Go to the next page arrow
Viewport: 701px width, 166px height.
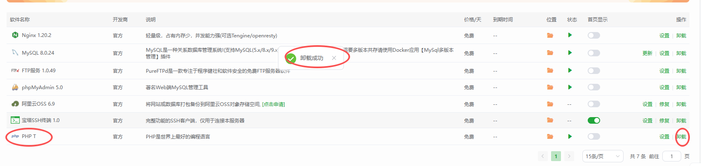pyautogui.click(x=569, y=156)
